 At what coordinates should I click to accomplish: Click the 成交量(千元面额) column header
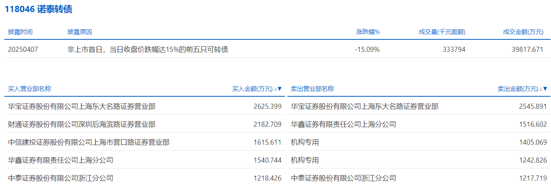442,32
